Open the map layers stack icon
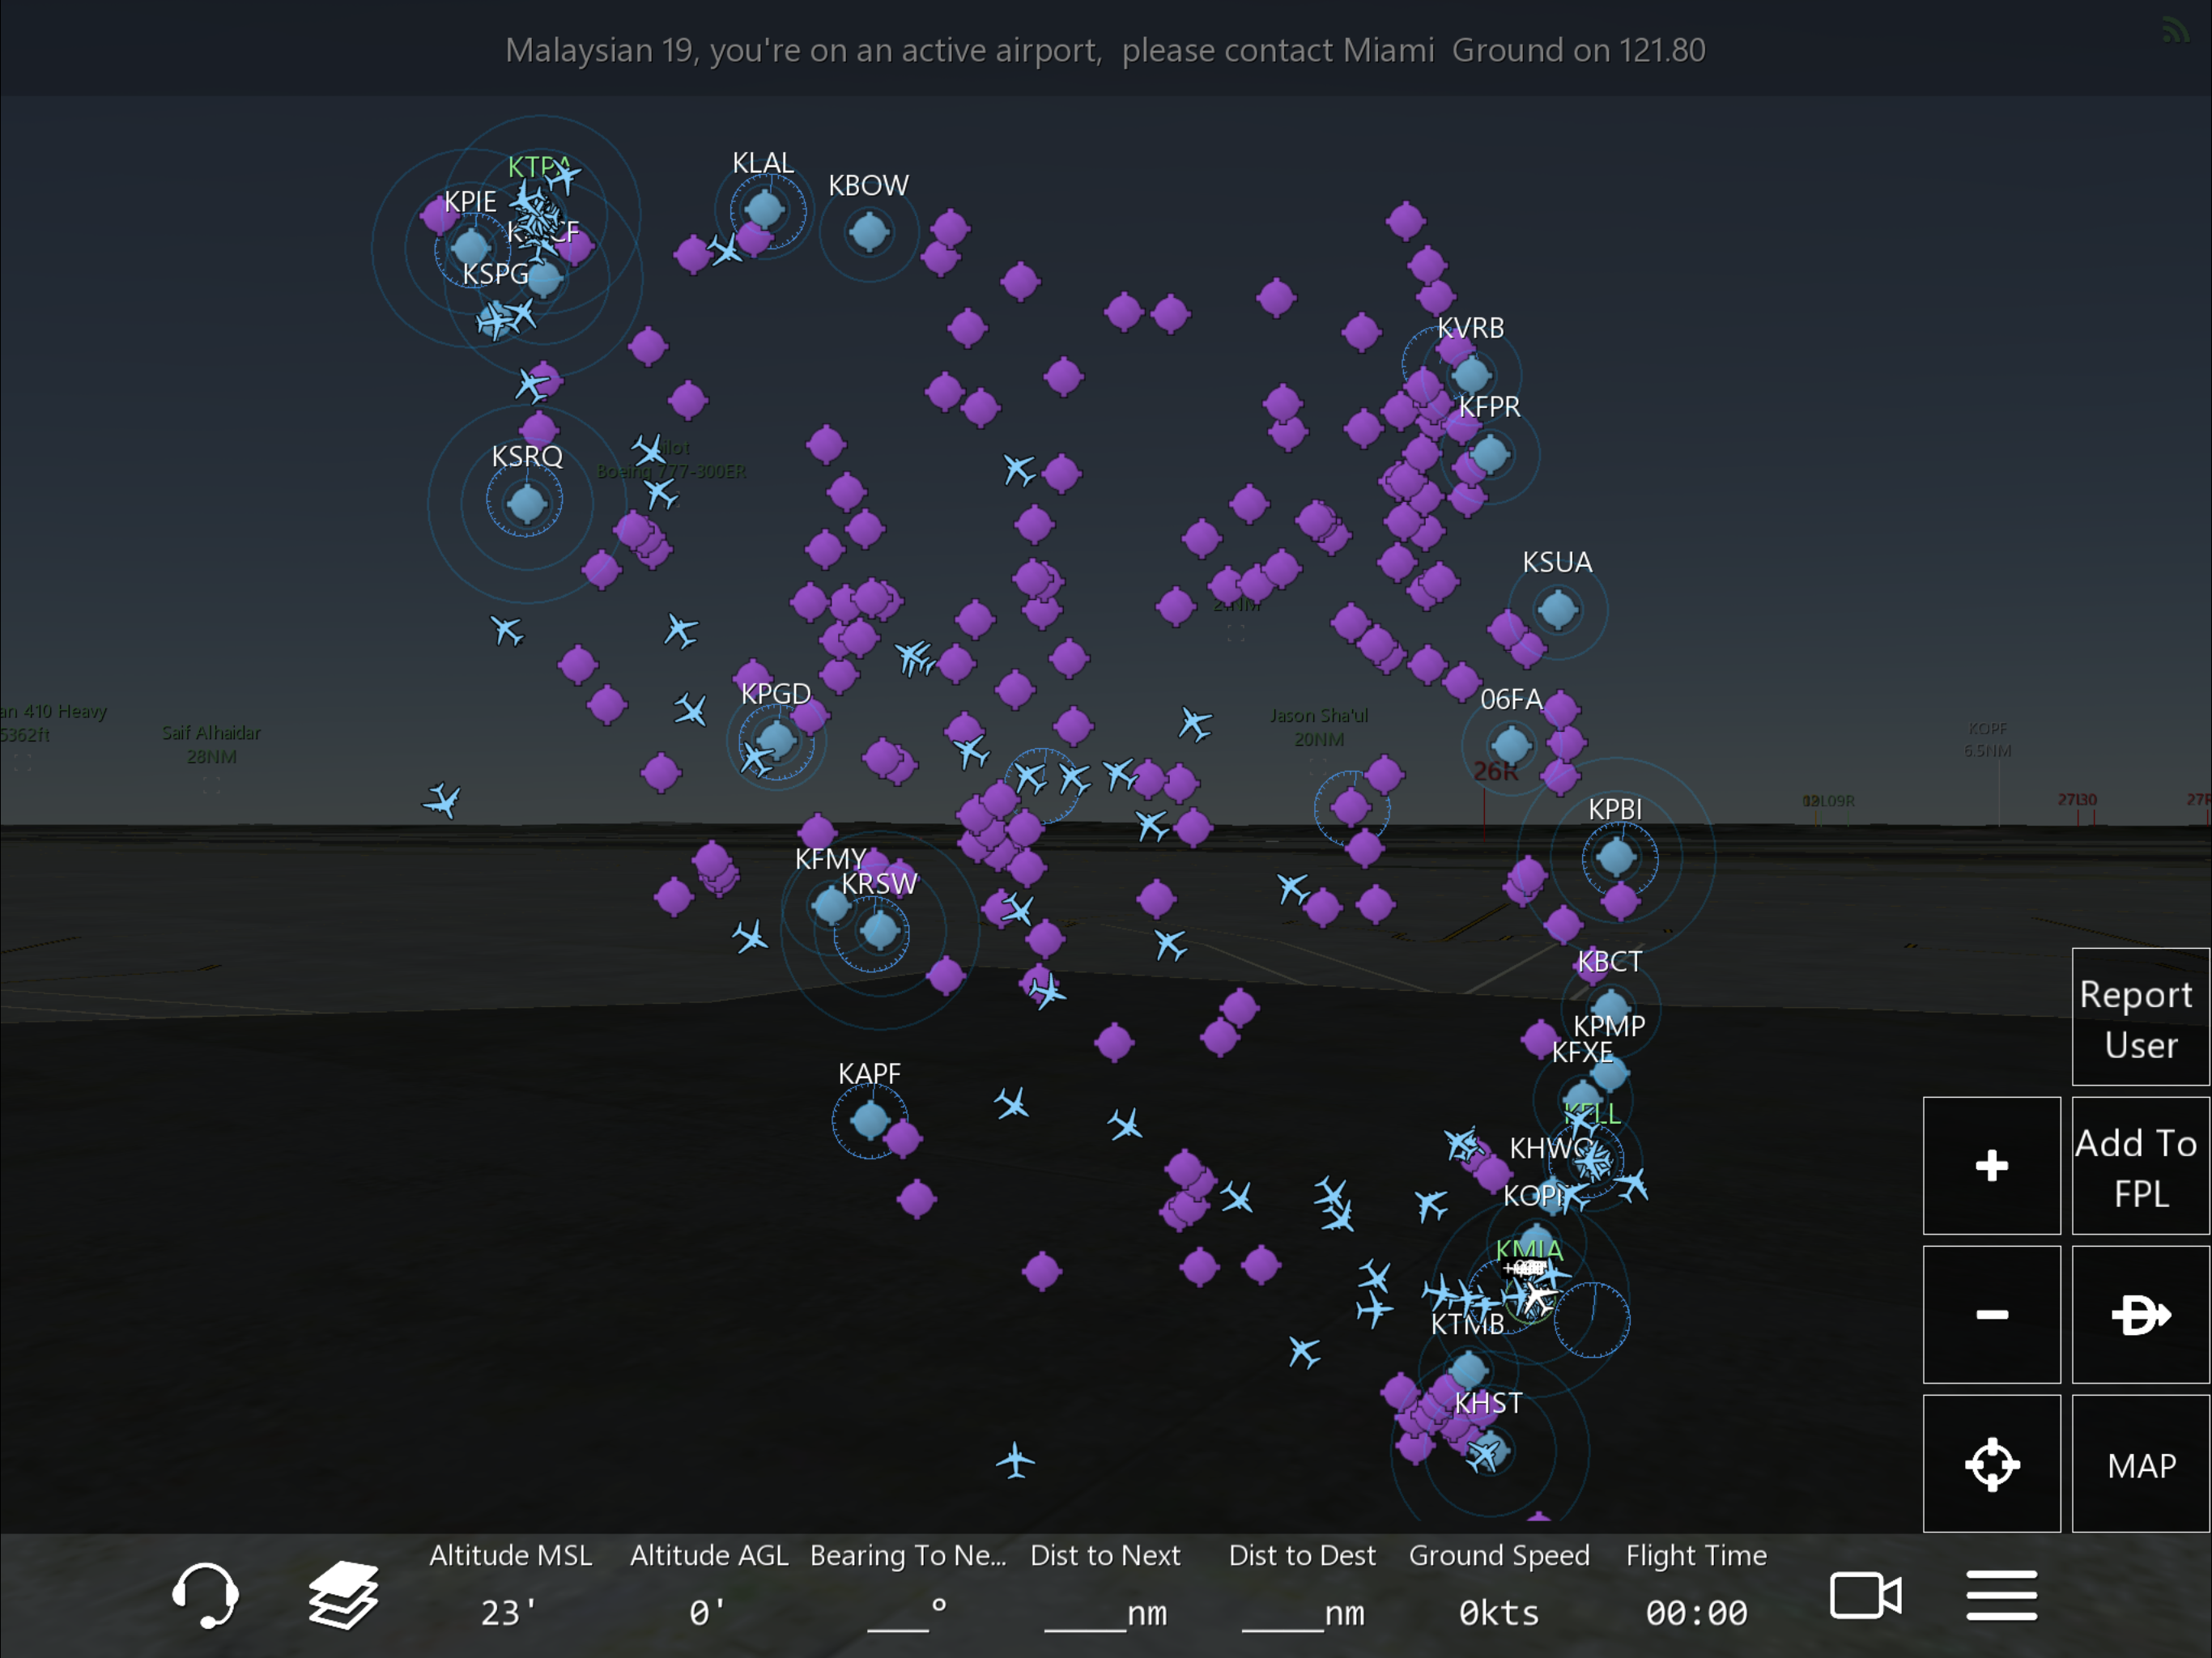Image resolution: width=2212 pixels, height=1658 pixels. point(343,1594)
